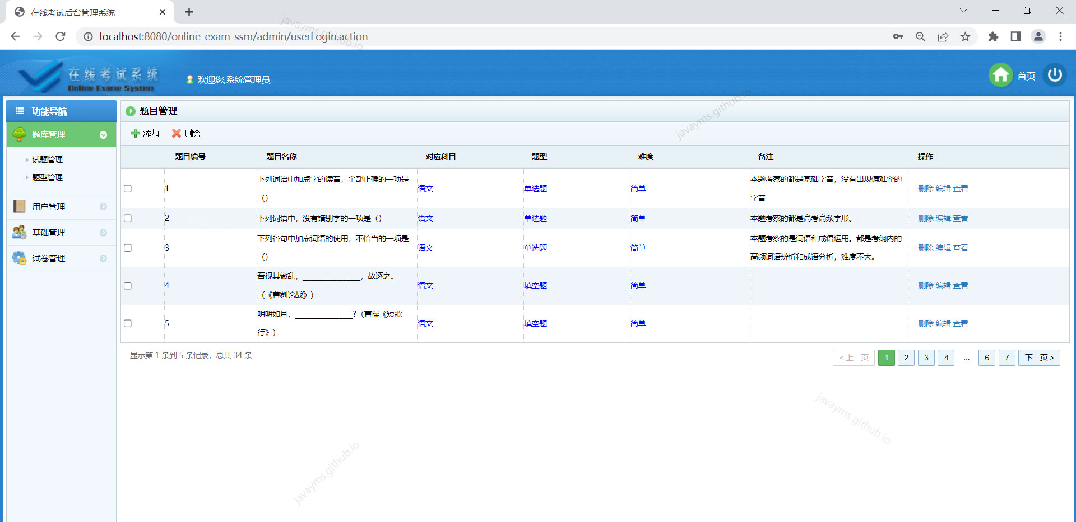This screenshot has height=522, width=1076.
Task: Click 编辑 link for question 2
Action: [x=943, y=218]
